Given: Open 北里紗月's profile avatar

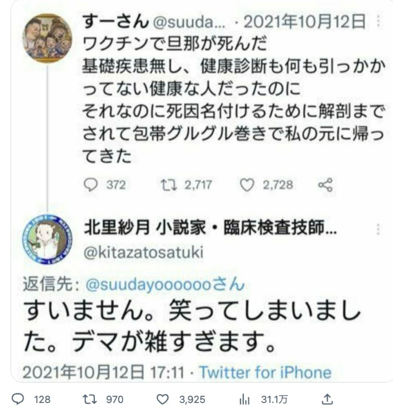Looking at the screenshot, I should pyautogui.click(x=47, y=239).
